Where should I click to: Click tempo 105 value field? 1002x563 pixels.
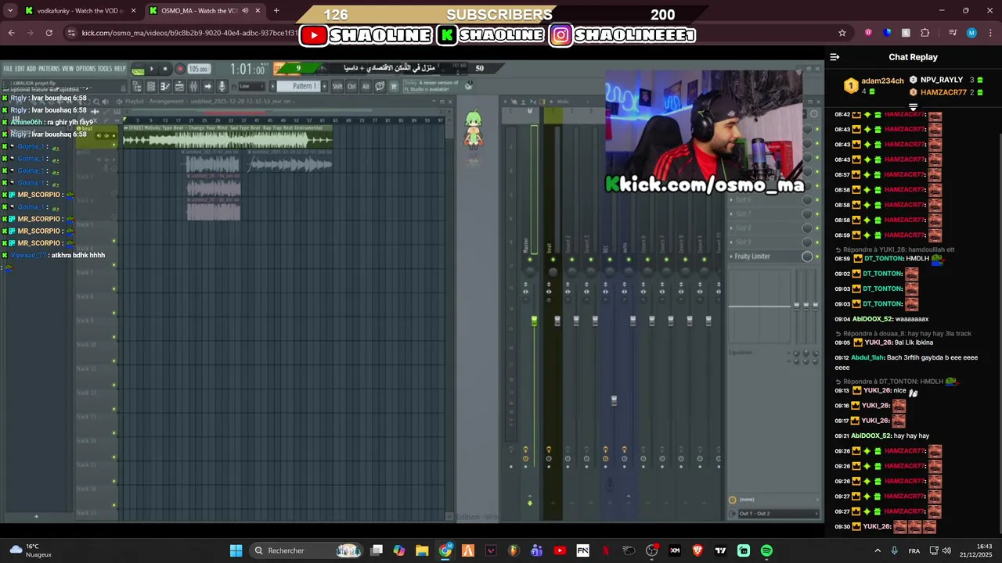coord(199,69)
